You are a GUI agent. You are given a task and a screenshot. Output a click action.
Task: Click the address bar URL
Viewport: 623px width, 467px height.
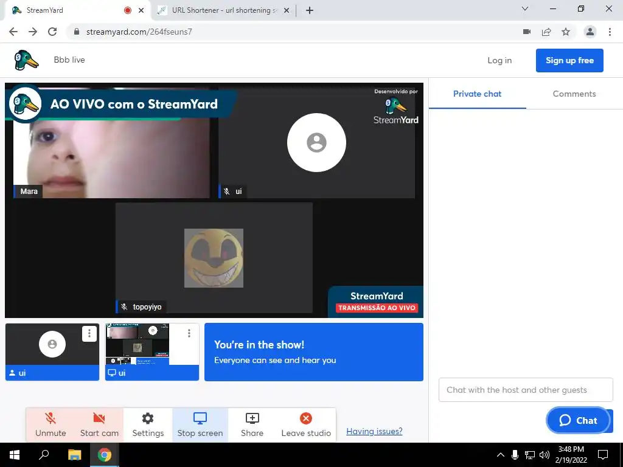click(x=139, y=32)
